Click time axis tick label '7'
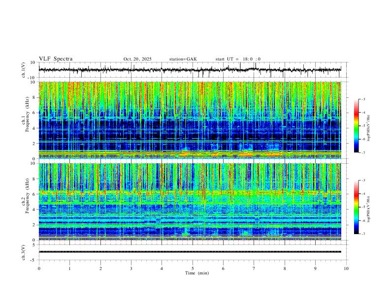This screenshot has width=390, height=301. (254, 269)
